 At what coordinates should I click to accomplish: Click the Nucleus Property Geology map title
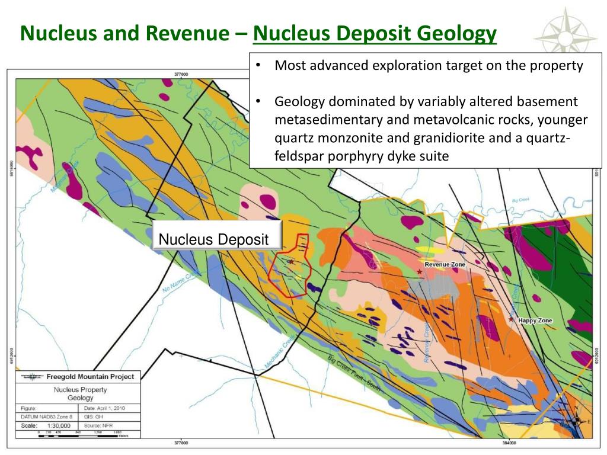(x=80, y=393)
